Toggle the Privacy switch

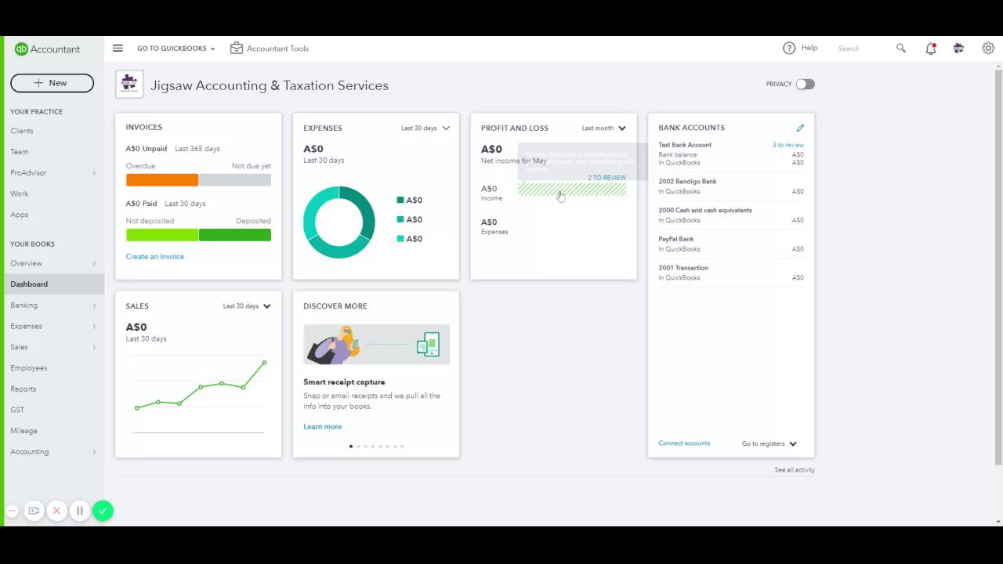(806, 84)
